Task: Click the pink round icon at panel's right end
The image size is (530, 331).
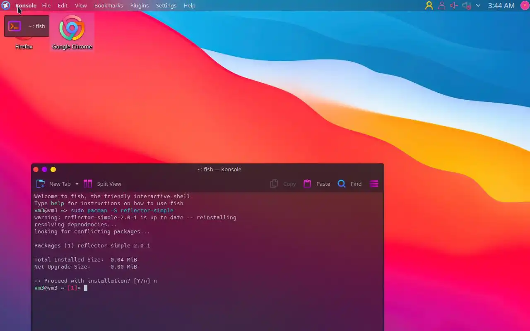Action: tap(524, 5)
